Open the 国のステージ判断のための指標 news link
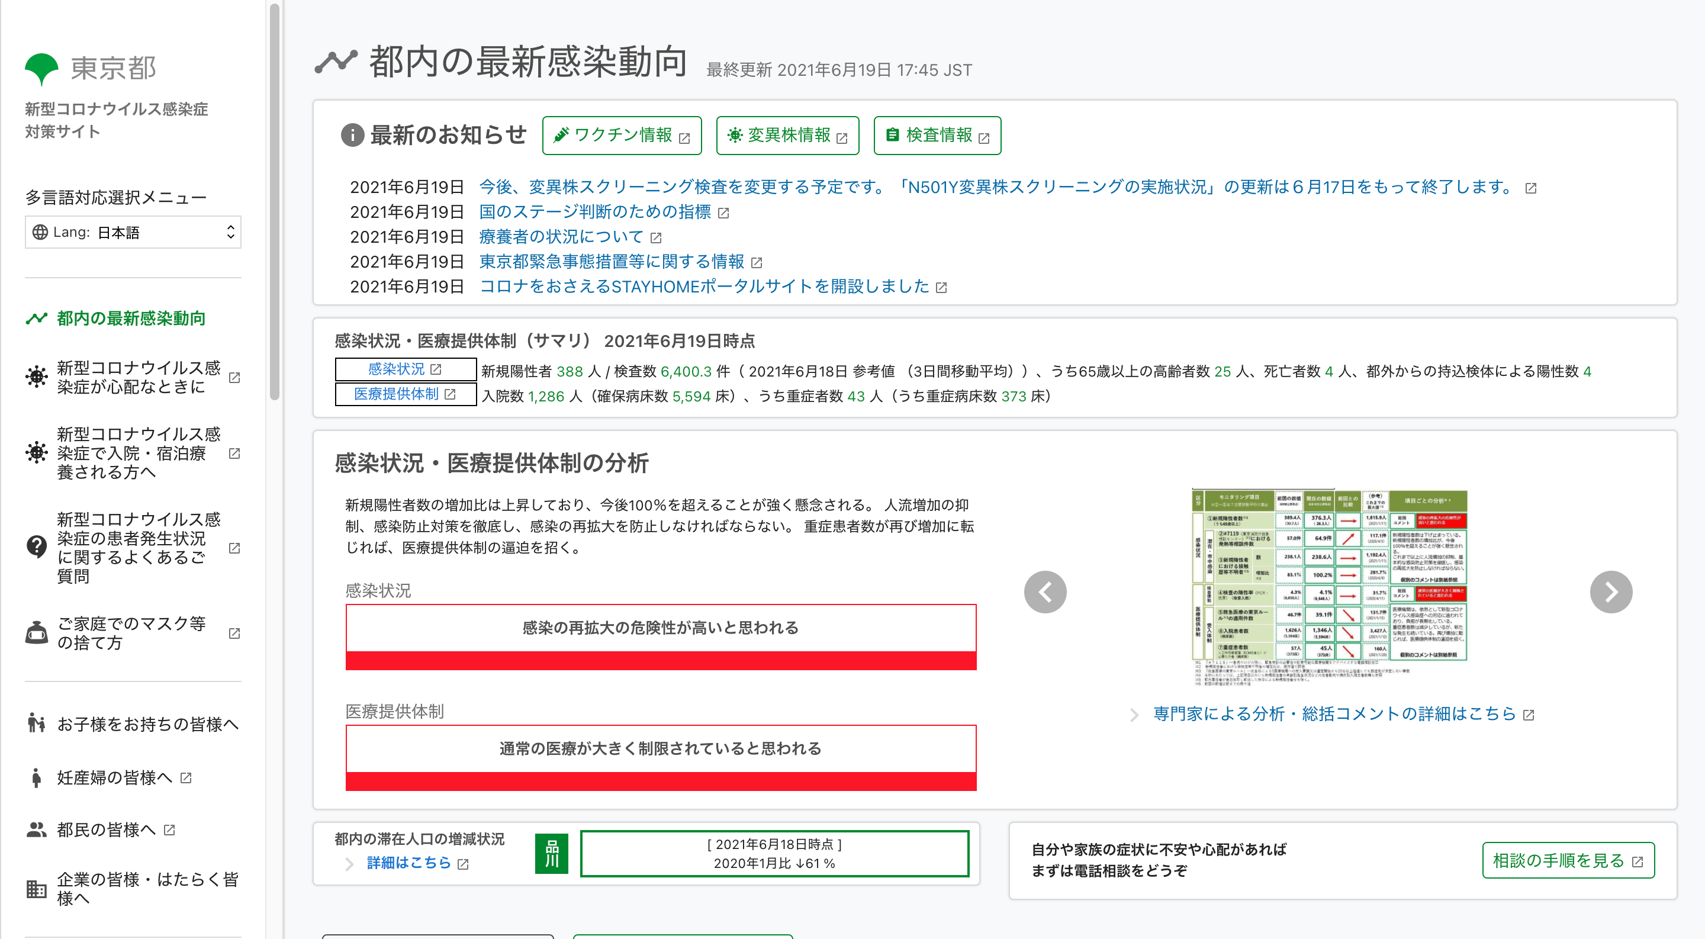The width and height of the screenshot is (1705, 939). (x=594, y=212)
